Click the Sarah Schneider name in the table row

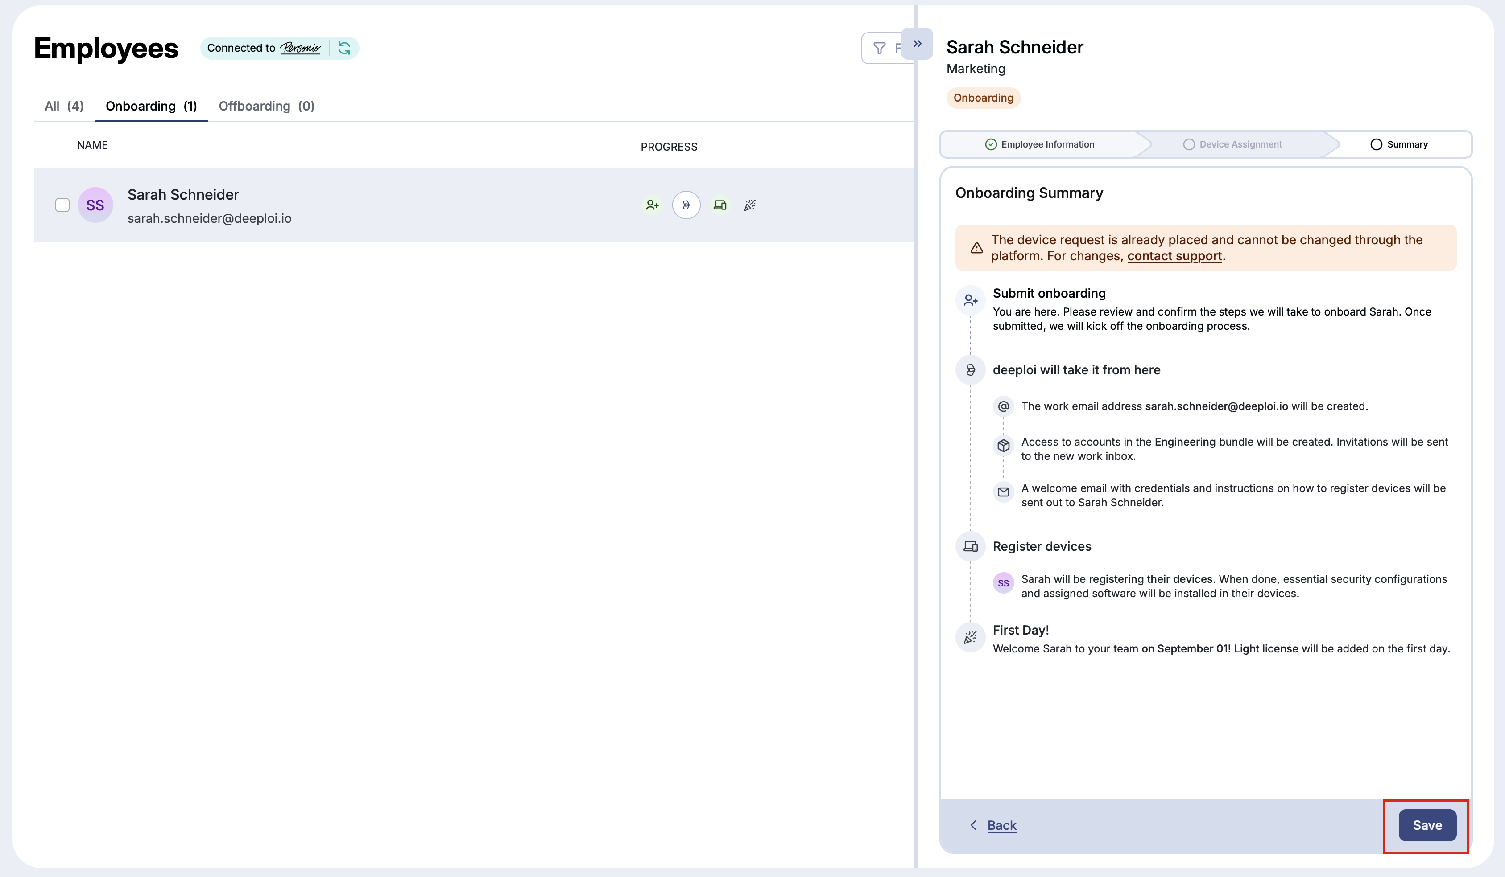[x=183, y=194]
